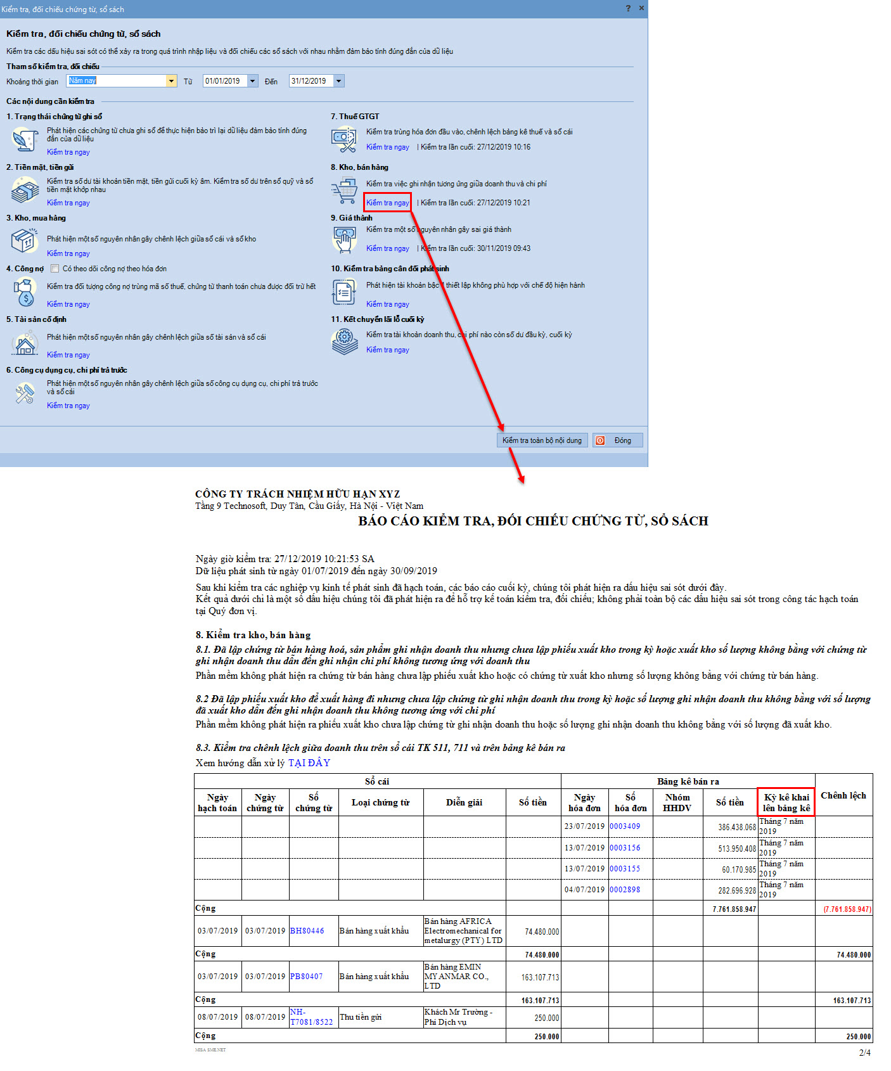Click the VAT tax check icon

[x=343, y=139]
